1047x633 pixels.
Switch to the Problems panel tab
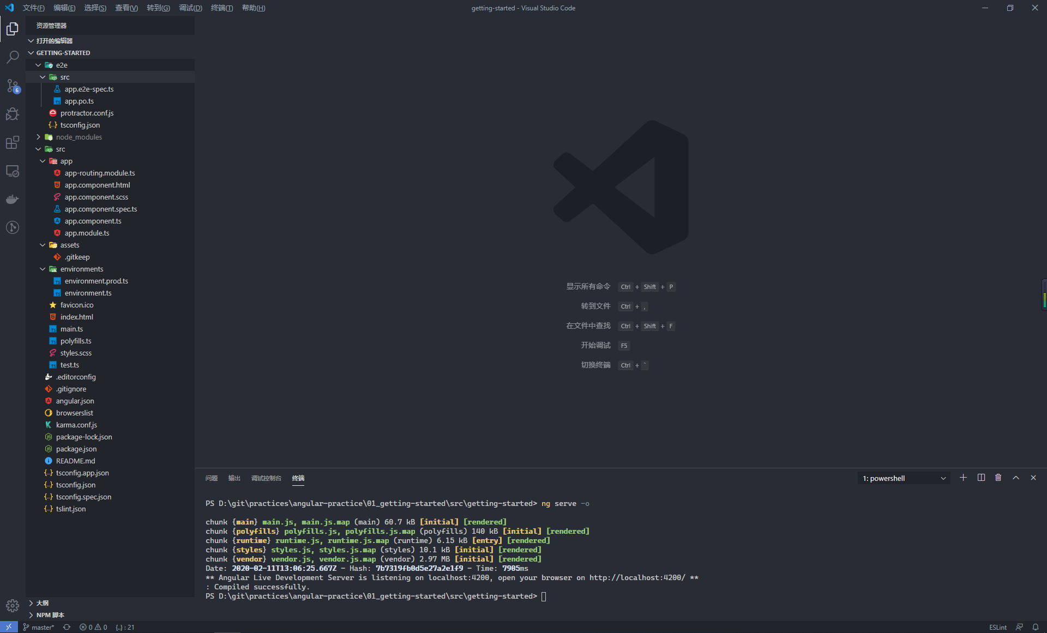click(212, 478)
